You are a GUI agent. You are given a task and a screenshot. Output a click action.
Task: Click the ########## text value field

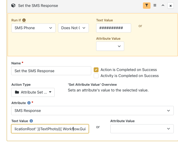(114, 28)
